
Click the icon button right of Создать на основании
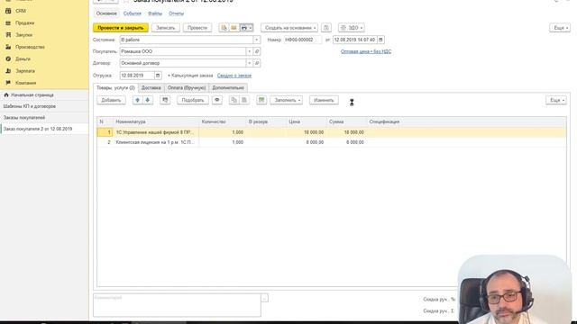point(326,28)
